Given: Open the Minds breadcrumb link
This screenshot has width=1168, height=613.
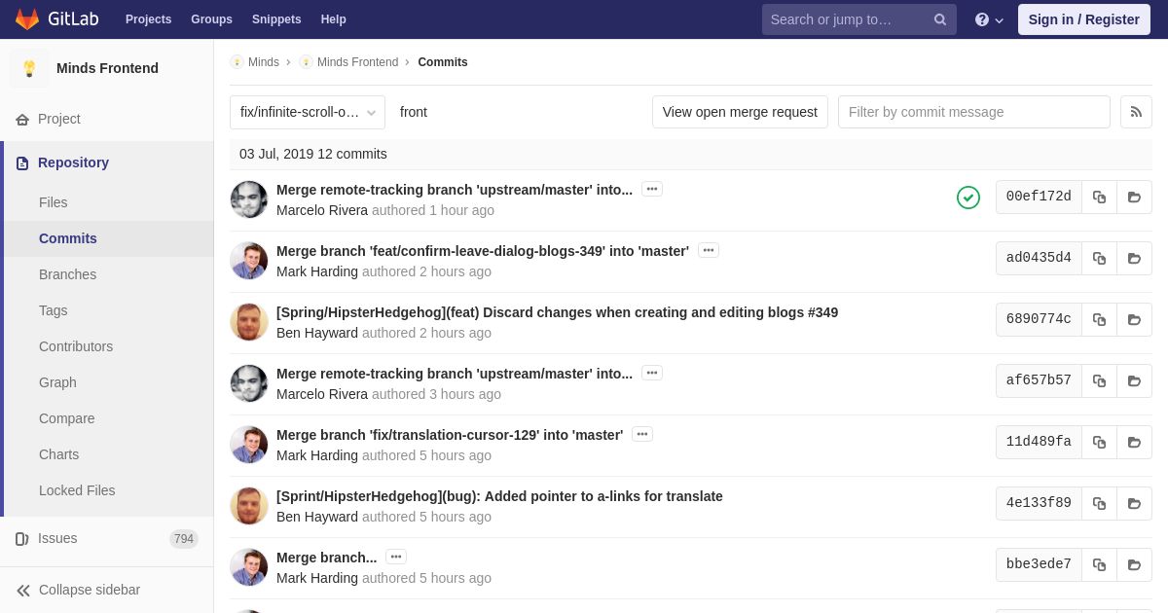Looking at the screenshot, I should 263,62.
